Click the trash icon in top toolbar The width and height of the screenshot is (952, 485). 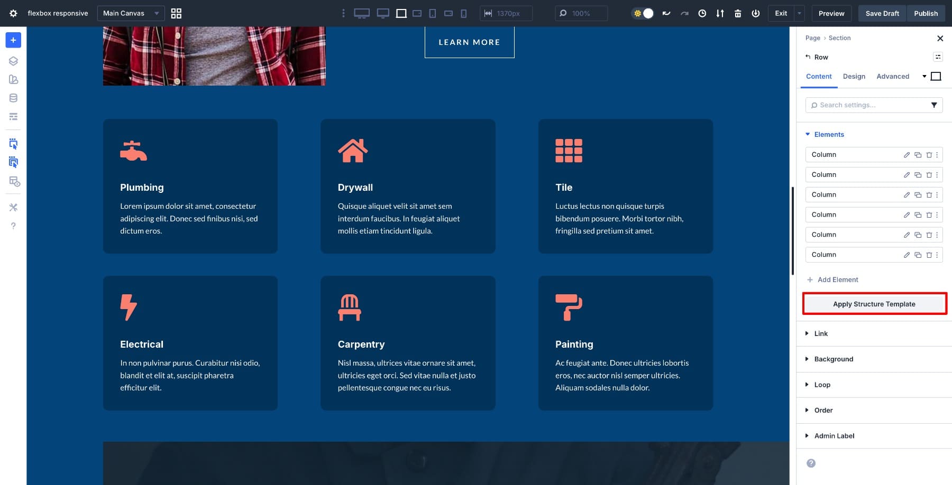[x=738, y=13]
